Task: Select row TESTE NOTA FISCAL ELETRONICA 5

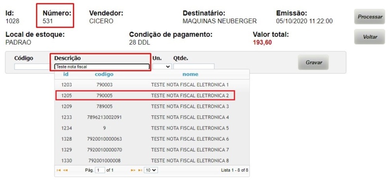Action: (152, 128)
